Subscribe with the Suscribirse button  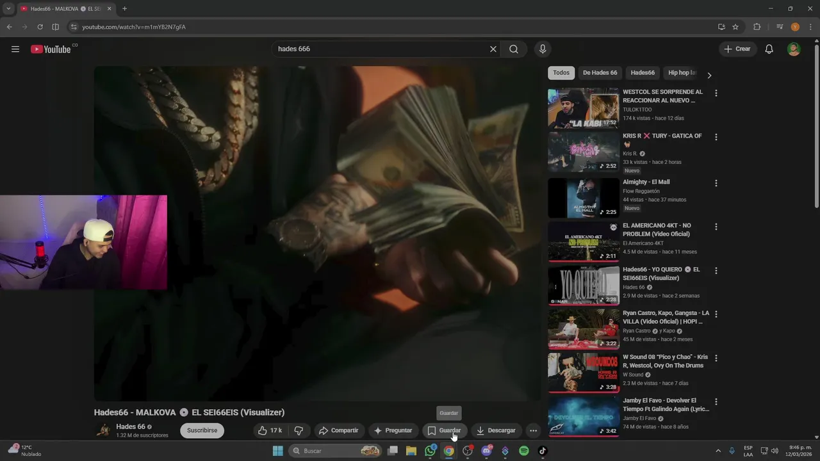202,431
